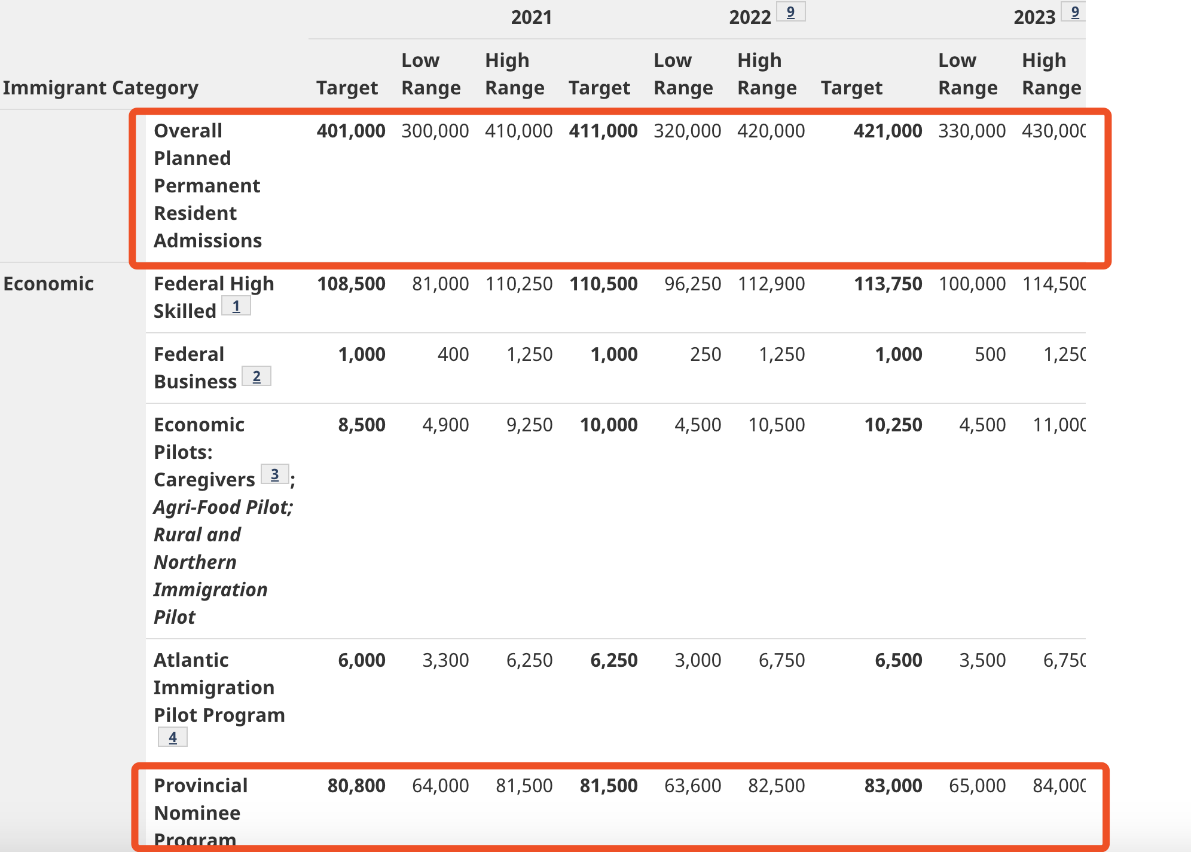Select the 10,000 Economic Pilots target
Image resolution: width=1191 pixels, height=852 pixels.
point(609,425)
